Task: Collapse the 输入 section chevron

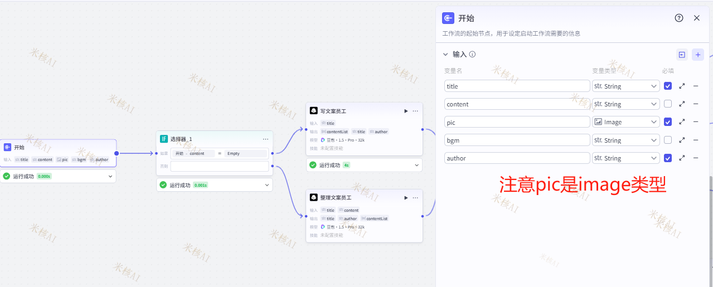Action: [x=445, y=55]
